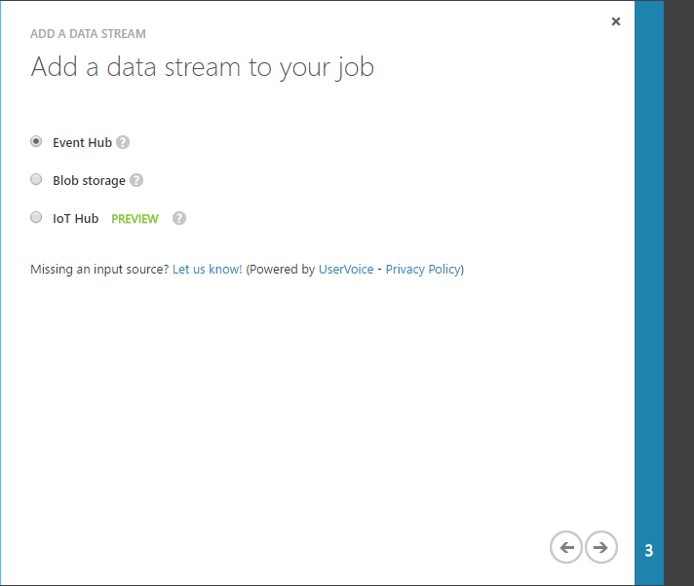Close the Add a data stream dialog

[x=616, y=21]
